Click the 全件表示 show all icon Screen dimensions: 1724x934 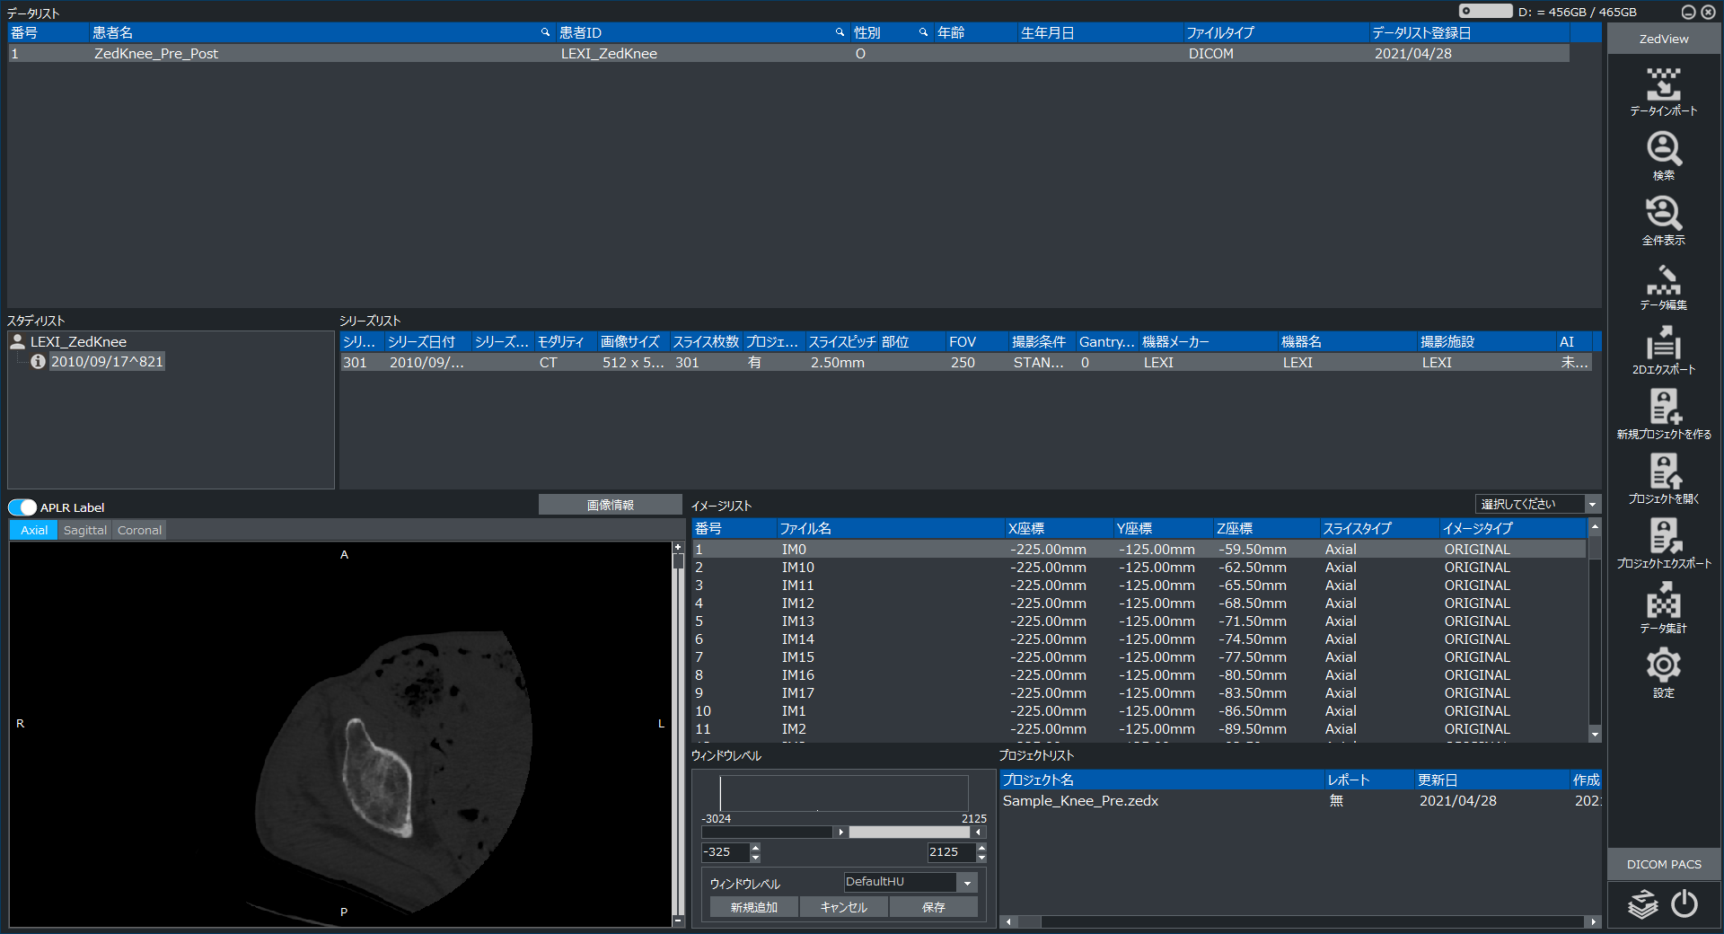[1663, 221]
